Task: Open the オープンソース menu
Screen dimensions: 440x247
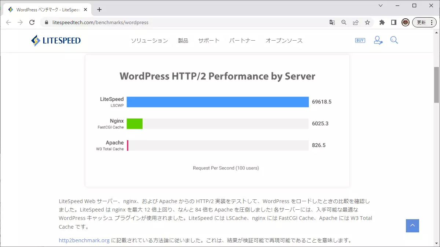Action: click(284, 41)
